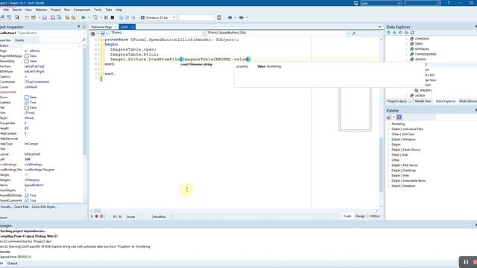Open the Model View tab

tap(423, 101)
